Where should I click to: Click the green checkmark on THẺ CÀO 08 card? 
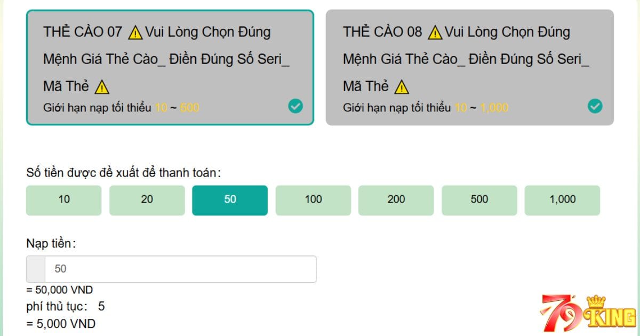pyautogui.click(x=595, y=107)
